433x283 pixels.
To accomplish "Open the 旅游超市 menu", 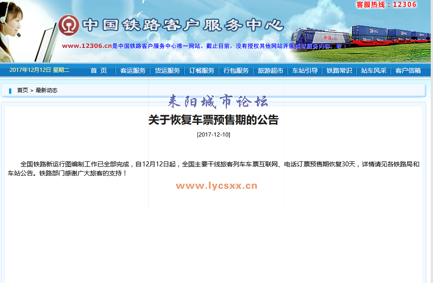I will pyautogui.click(x=271, y=71).
